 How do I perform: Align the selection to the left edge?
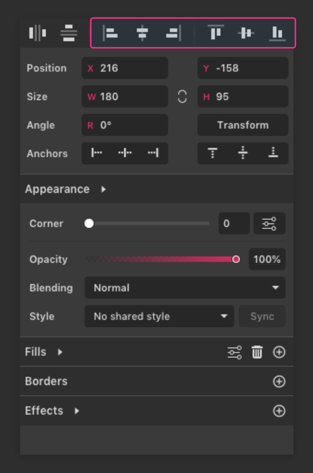point(111,33)
